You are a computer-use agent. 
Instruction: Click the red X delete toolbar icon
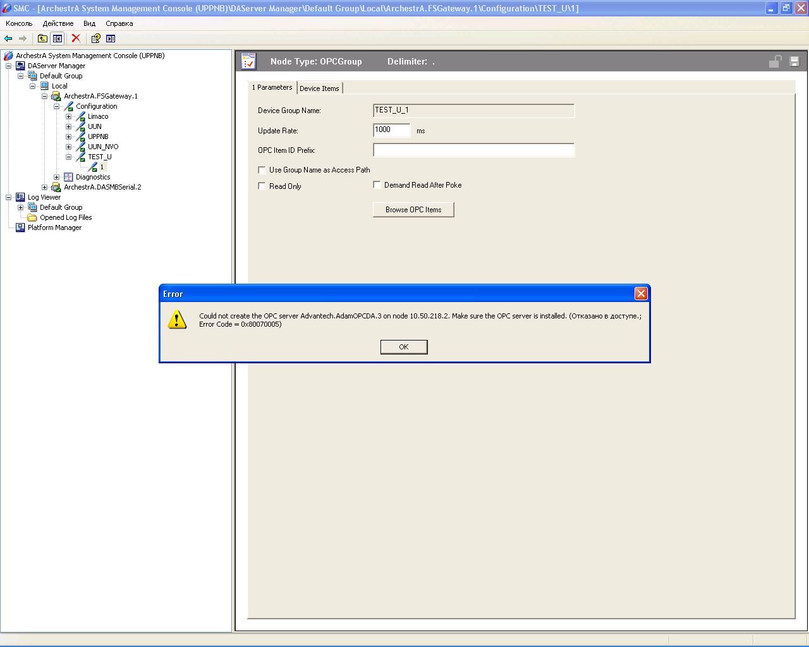[76, 39]
